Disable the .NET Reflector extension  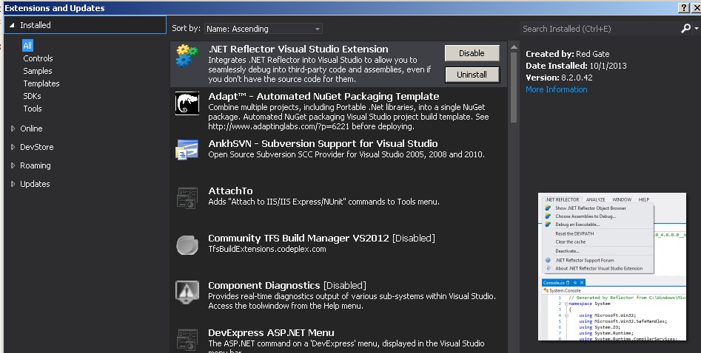pyautogui.click(x=472, y=53)
